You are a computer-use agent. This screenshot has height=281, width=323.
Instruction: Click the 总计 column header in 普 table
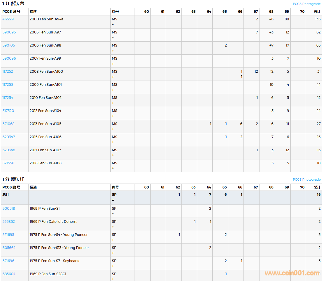[x=317, y=12]
